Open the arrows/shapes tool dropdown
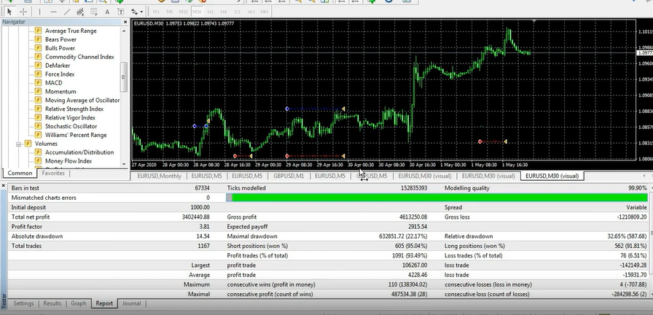 point(137,12)
